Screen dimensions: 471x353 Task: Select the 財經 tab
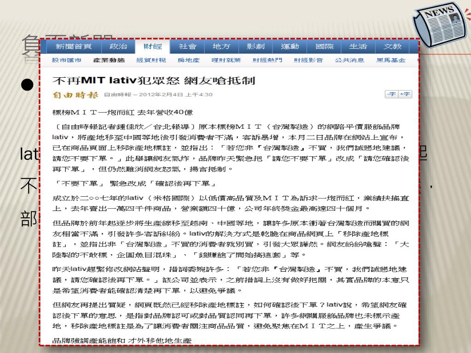[x=153, y=46]
